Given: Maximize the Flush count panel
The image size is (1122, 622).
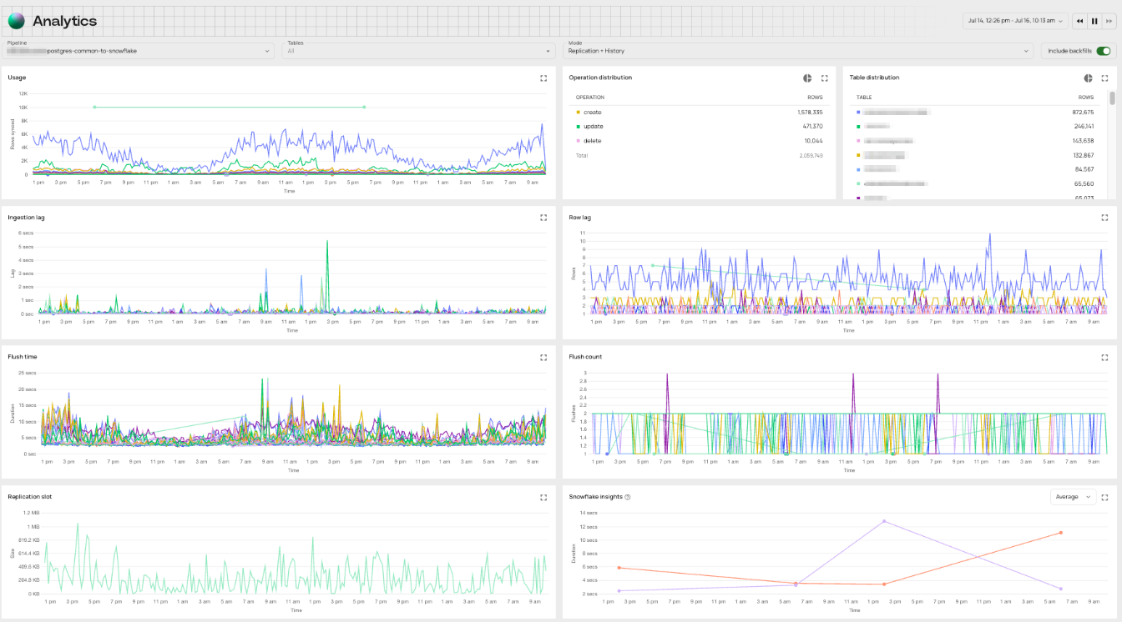Looking at the screenshot, I should (x=1104, y=357).
